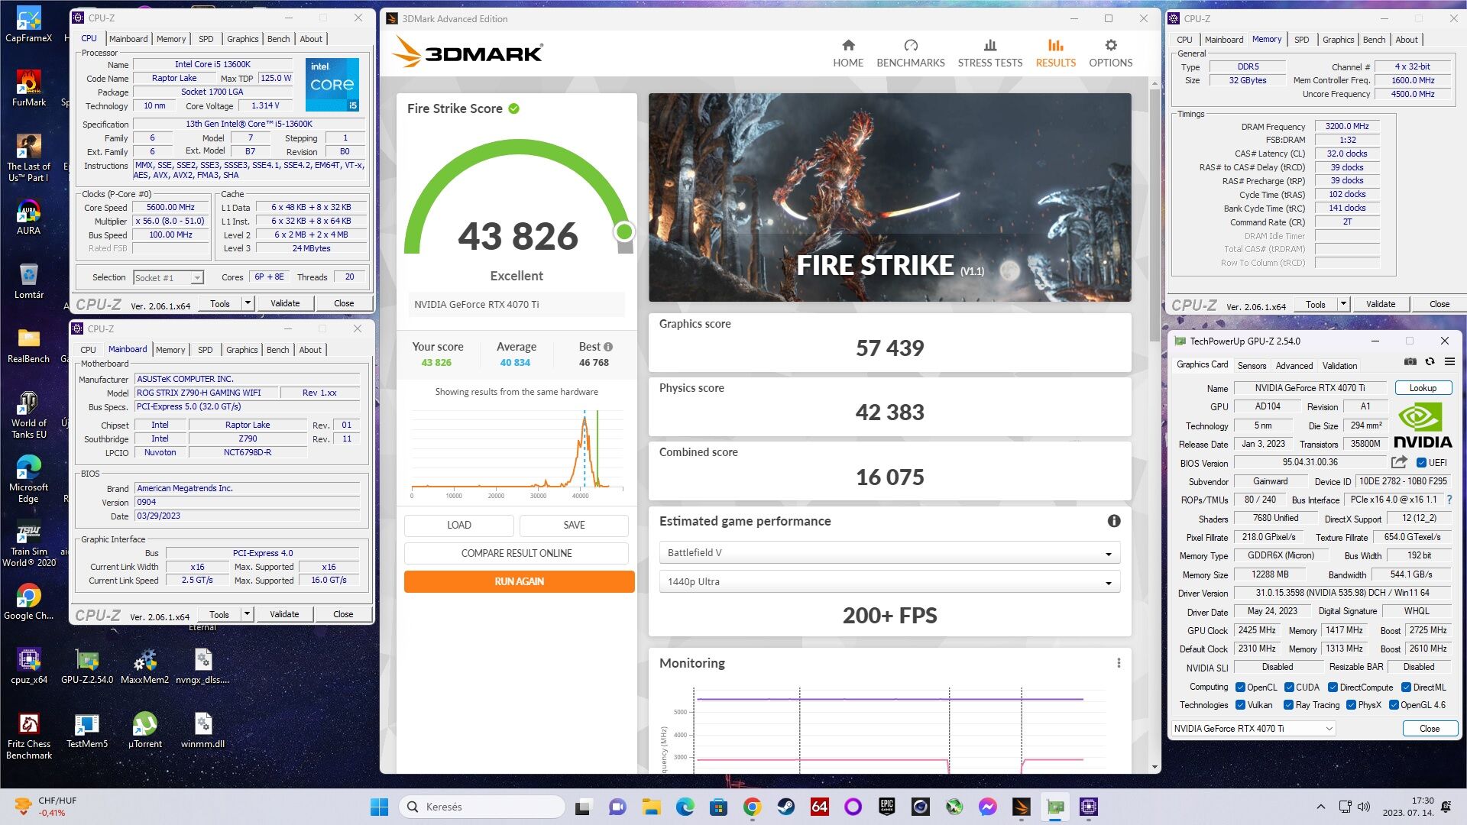Click the GPU-Z refresh icon
The width and height of the screenshot is (1467, 825).
1430,362
